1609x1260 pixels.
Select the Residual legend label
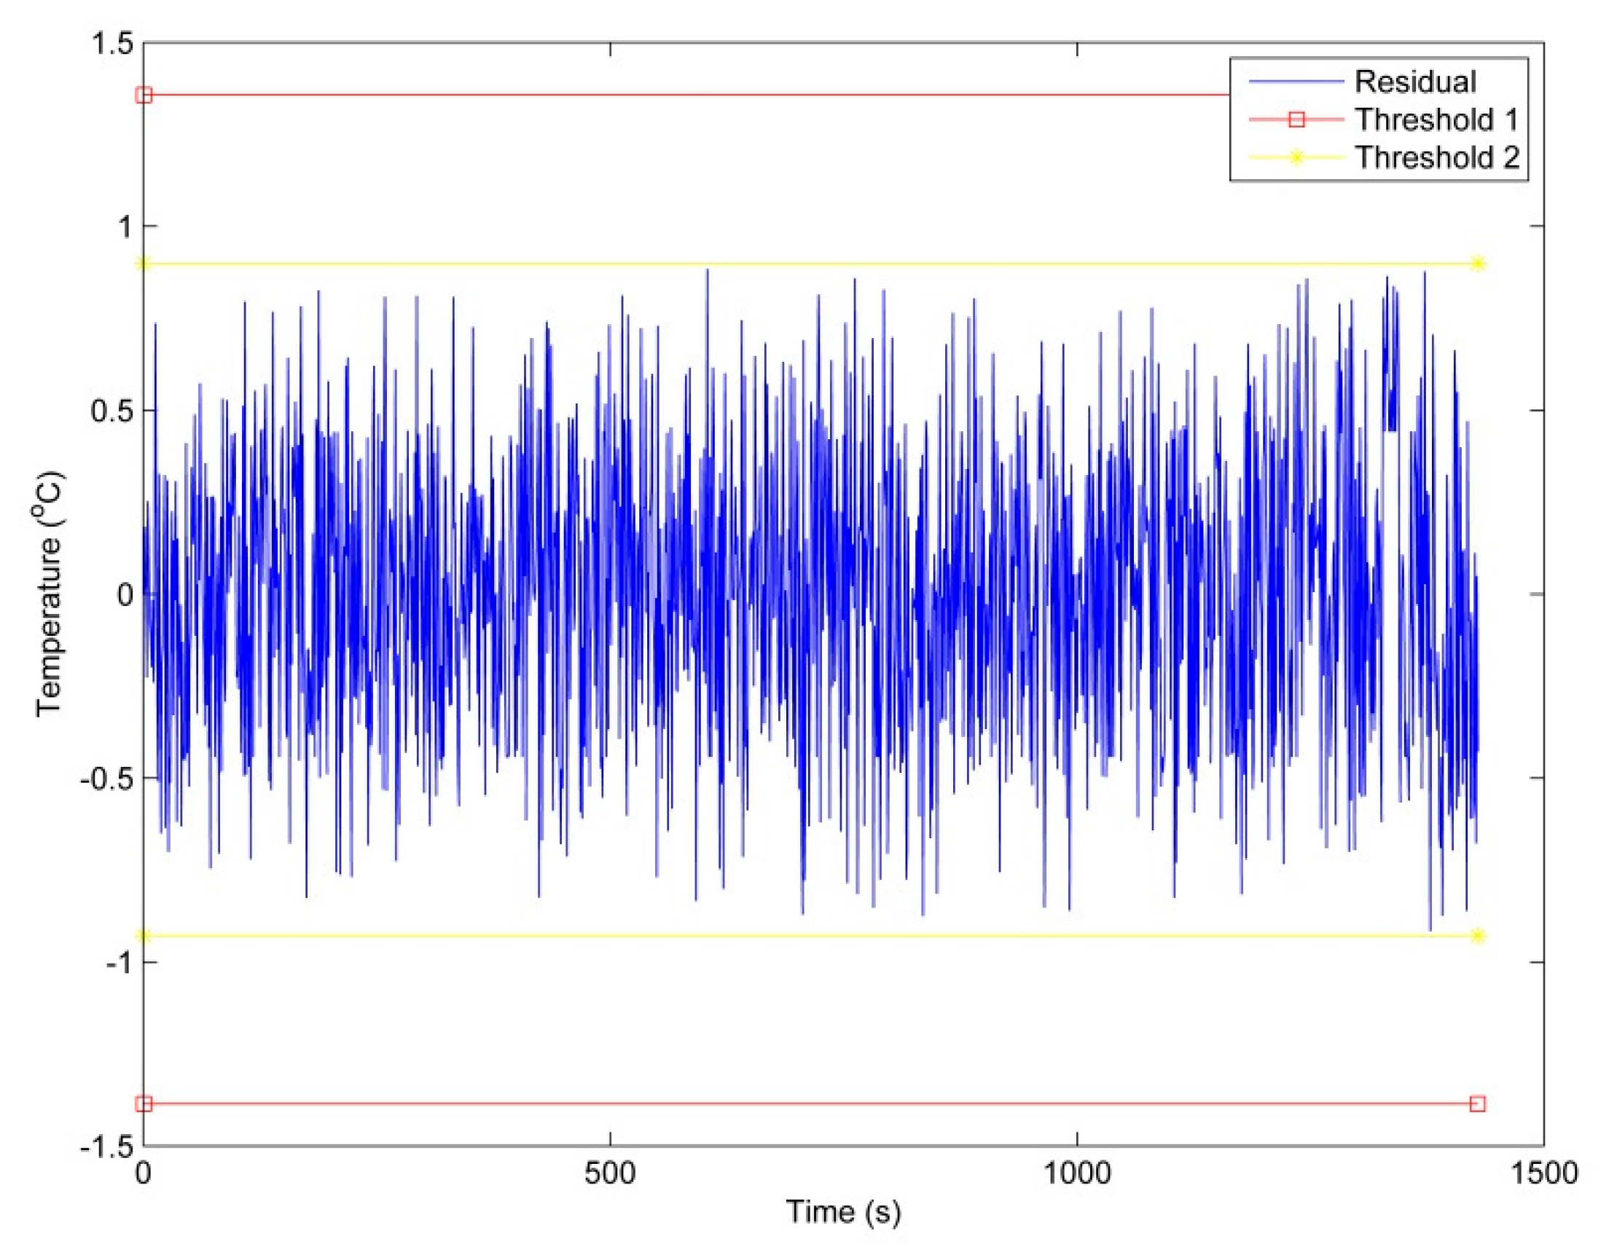coord(1414,81)
